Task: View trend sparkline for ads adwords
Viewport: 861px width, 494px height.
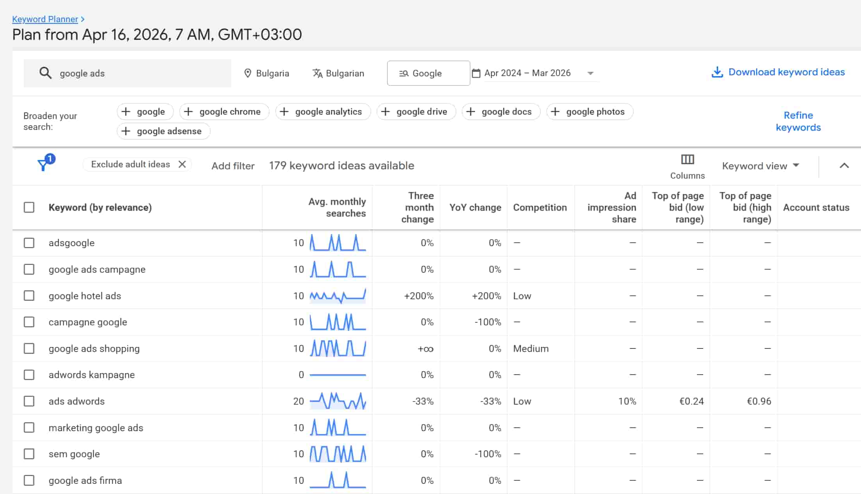Action: [x=338, y=401]
